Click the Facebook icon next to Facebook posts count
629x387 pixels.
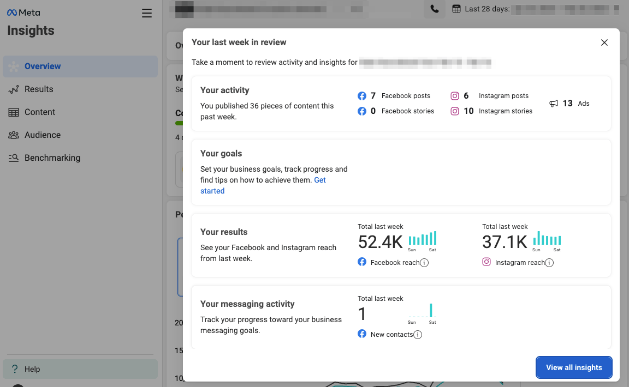click(x=362, y=95)
